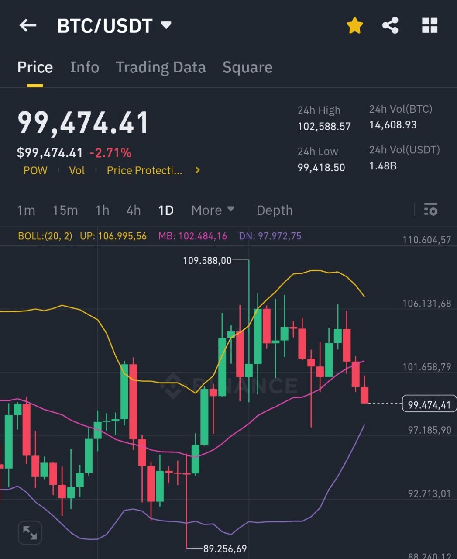457x559 pixels.
Task: Open the share icon
Action: (x=390, y=25)
